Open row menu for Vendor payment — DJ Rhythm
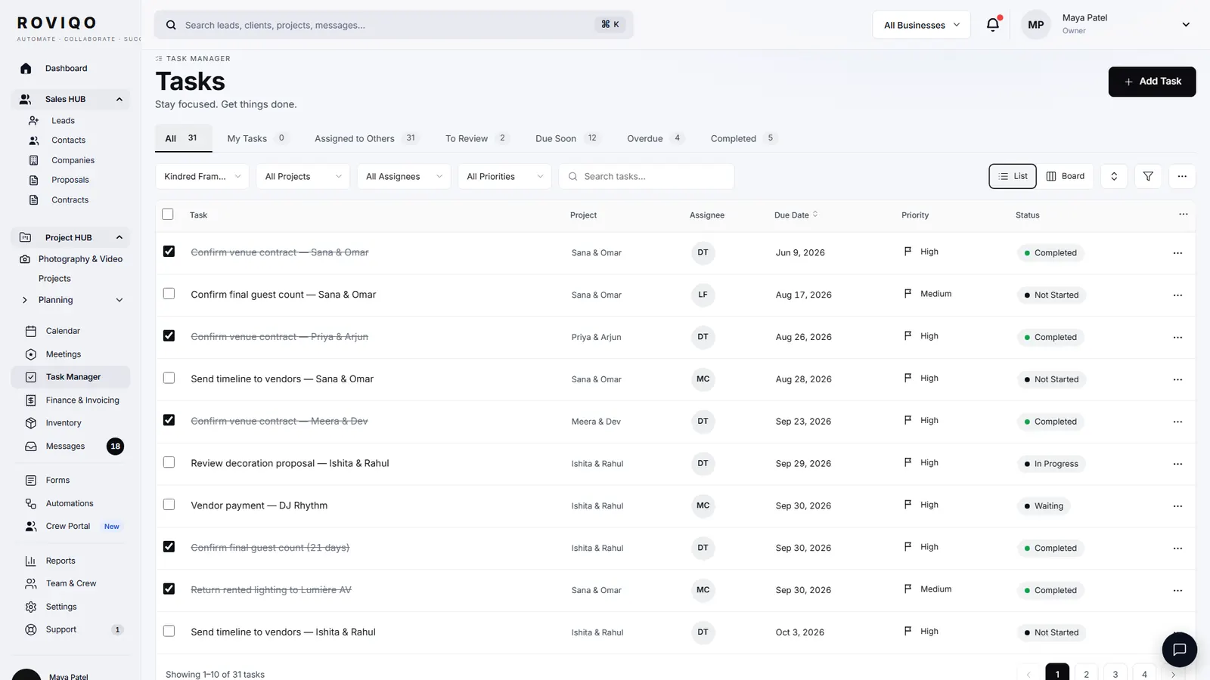The image size is (1210, 680). pyautogui.click(x=1177, y=506)
